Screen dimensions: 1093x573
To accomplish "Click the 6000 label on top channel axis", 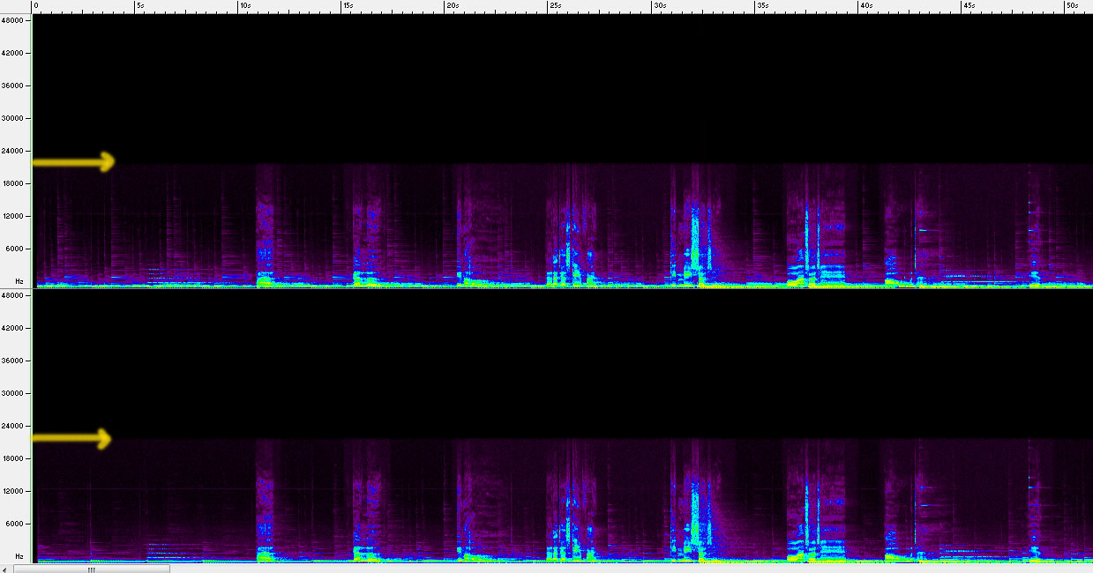I will [17, 249].
